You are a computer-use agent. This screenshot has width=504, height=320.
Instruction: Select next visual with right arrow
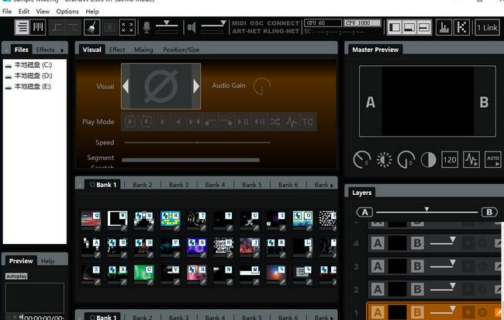coord(196,86)
